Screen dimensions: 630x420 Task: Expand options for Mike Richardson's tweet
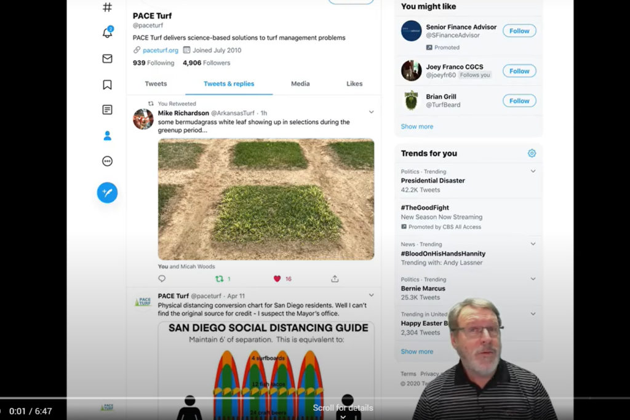click(371, 112)
